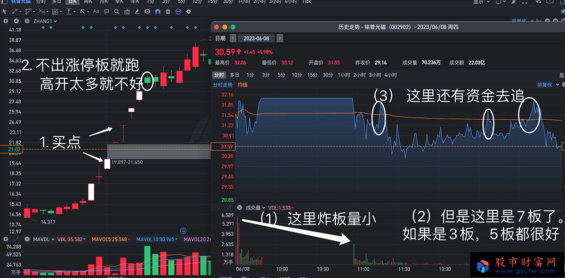
Task: Switch to 15分 tab in history window
Action: (313, 75)
